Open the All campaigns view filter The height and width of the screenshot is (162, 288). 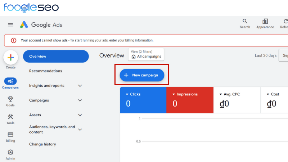tap(146, 54)
